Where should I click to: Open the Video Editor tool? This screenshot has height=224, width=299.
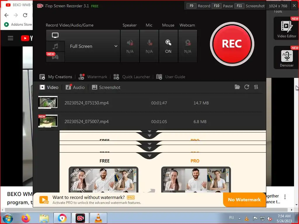pos(287,28)
